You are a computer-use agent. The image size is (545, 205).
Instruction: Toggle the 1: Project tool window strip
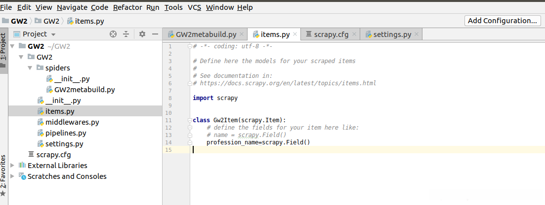pos(3,51)
